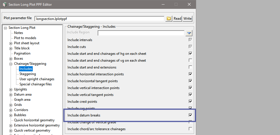
Task: Click the Include Region input box
Action: click(x=141, y=33)
